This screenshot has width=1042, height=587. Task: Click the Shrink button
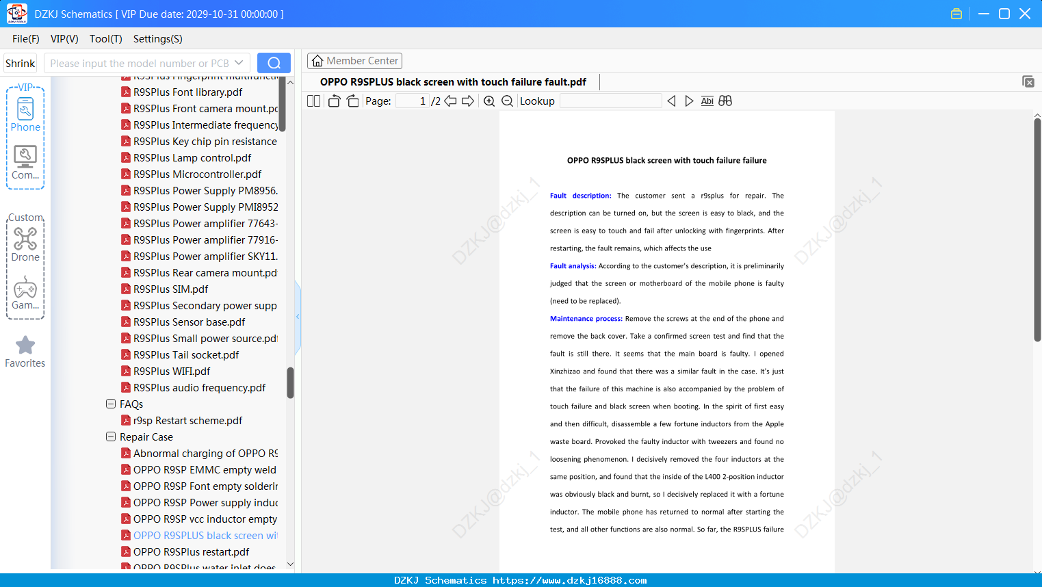point(21,63)
